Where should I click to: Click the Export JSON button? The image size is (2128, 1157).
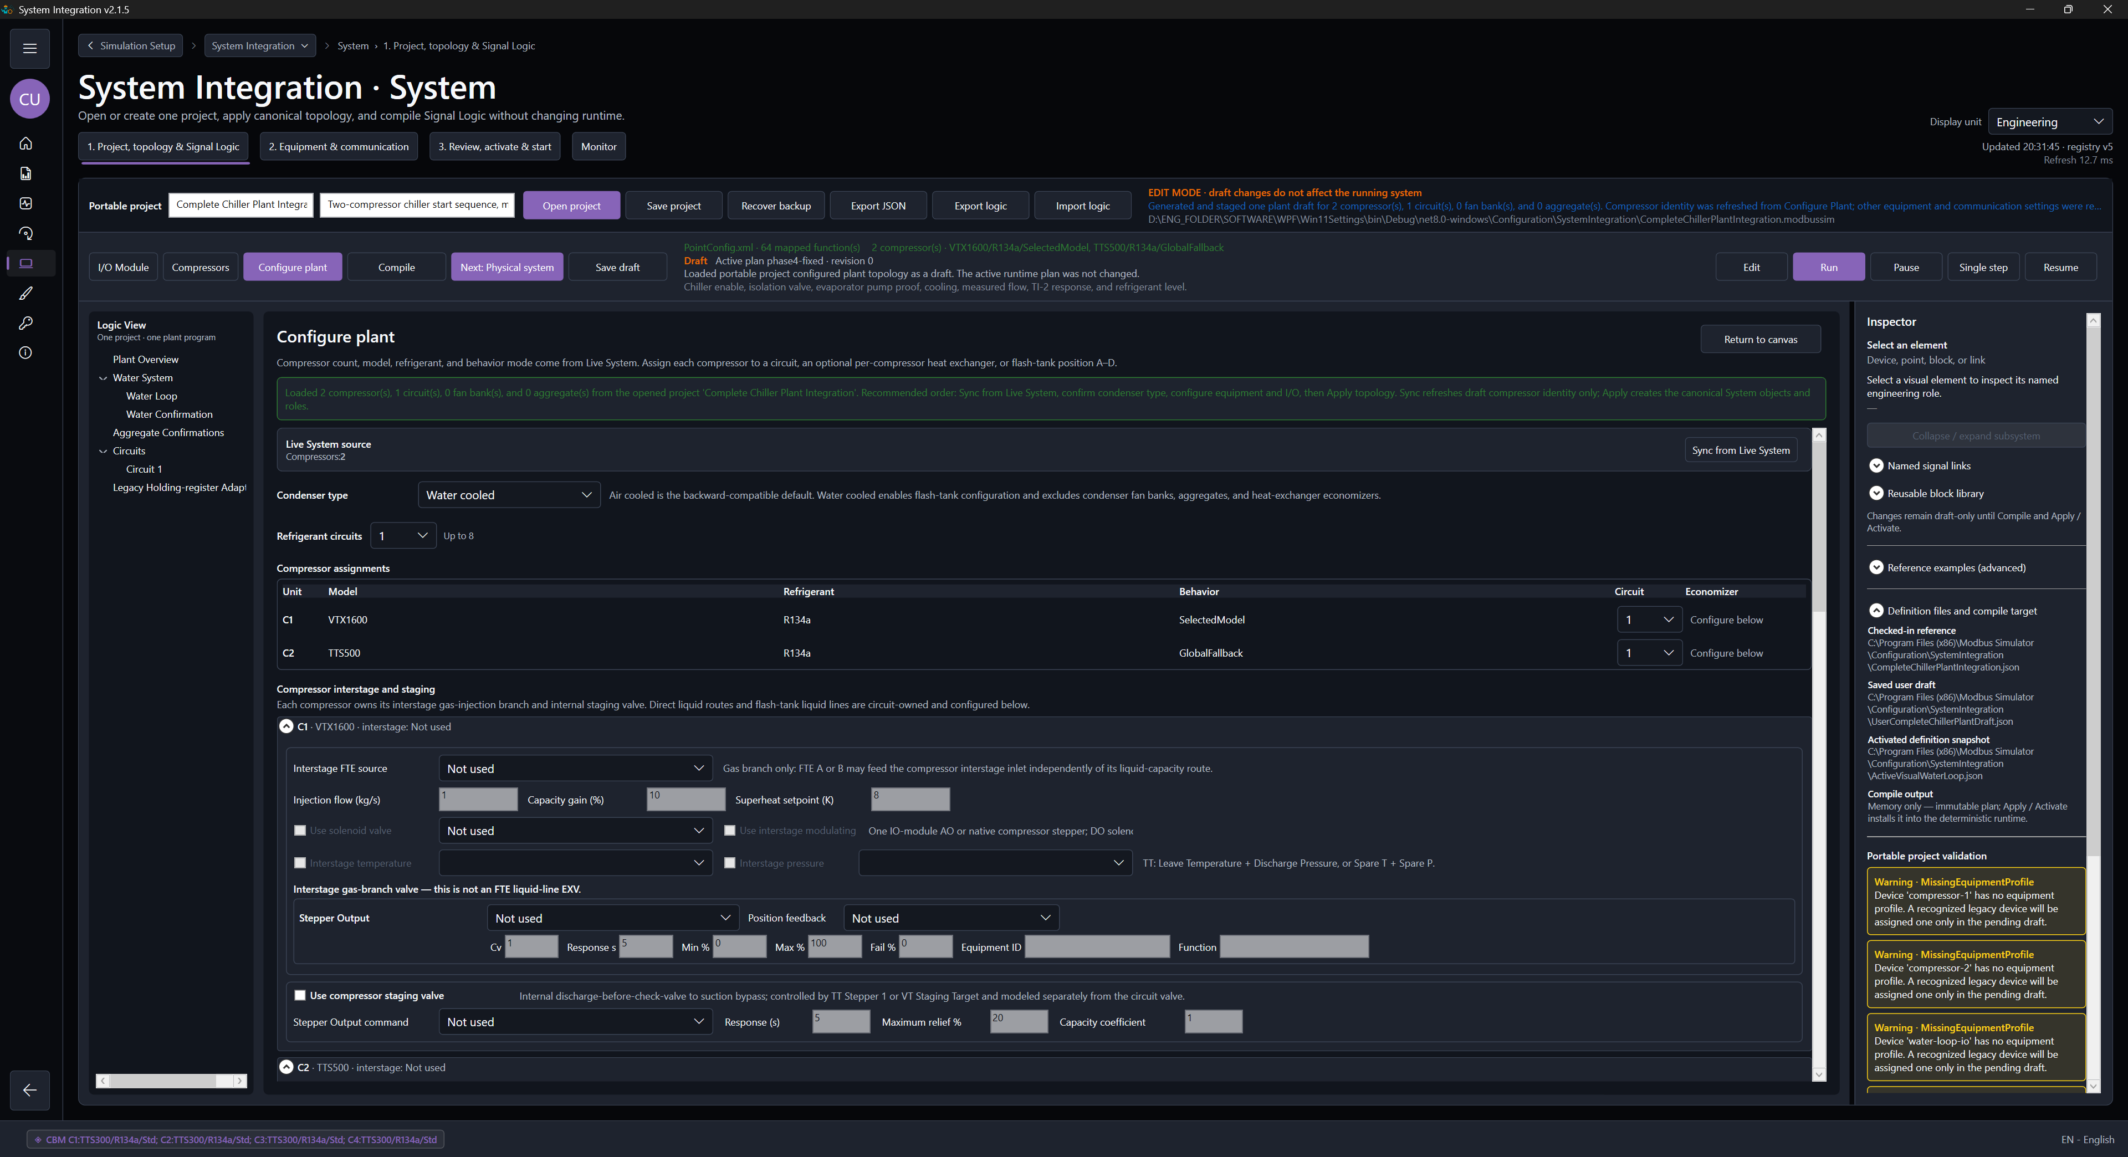pos(878,206)
